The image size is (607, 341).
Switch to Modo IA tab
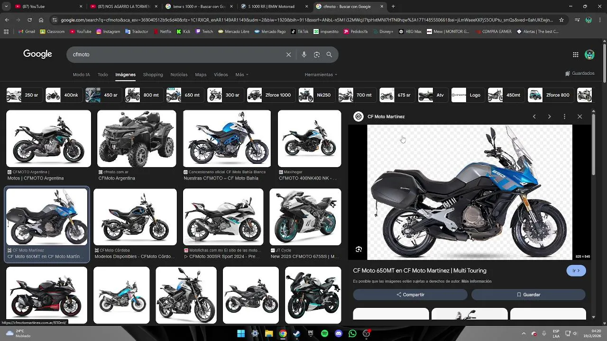pyautogui.click(x=81, y=75)
